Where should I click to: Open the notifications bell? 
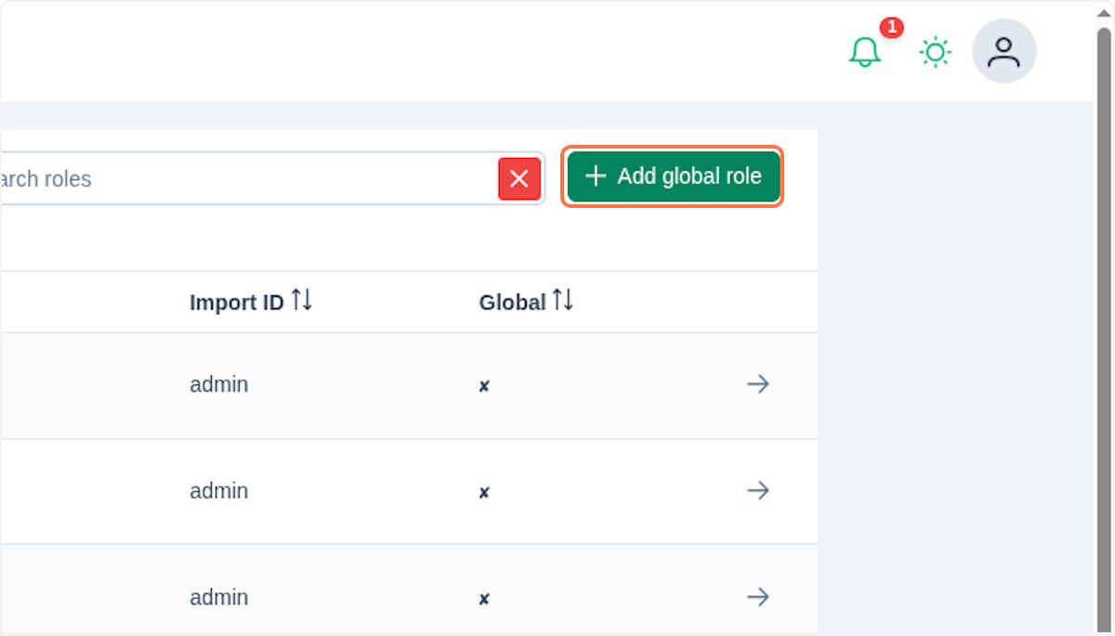865,52
